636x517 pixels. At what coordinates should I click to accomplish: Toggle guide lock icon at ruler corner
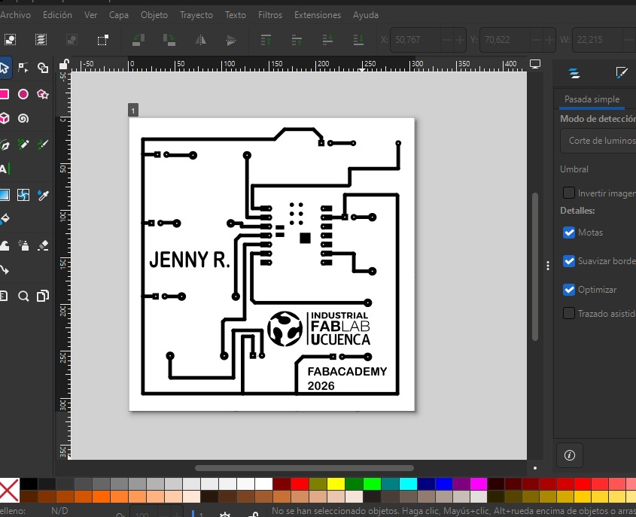[x=64, y=65]
